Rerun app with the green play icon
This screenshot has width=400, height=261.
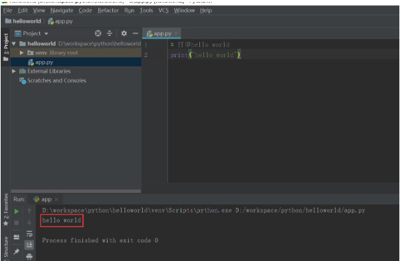(x=17, y=211)
